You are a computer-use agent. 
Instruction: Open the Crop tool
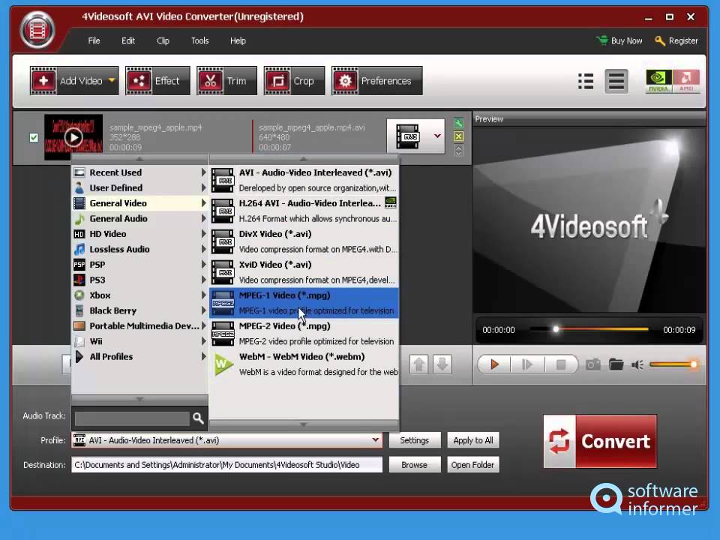[294, 81]
